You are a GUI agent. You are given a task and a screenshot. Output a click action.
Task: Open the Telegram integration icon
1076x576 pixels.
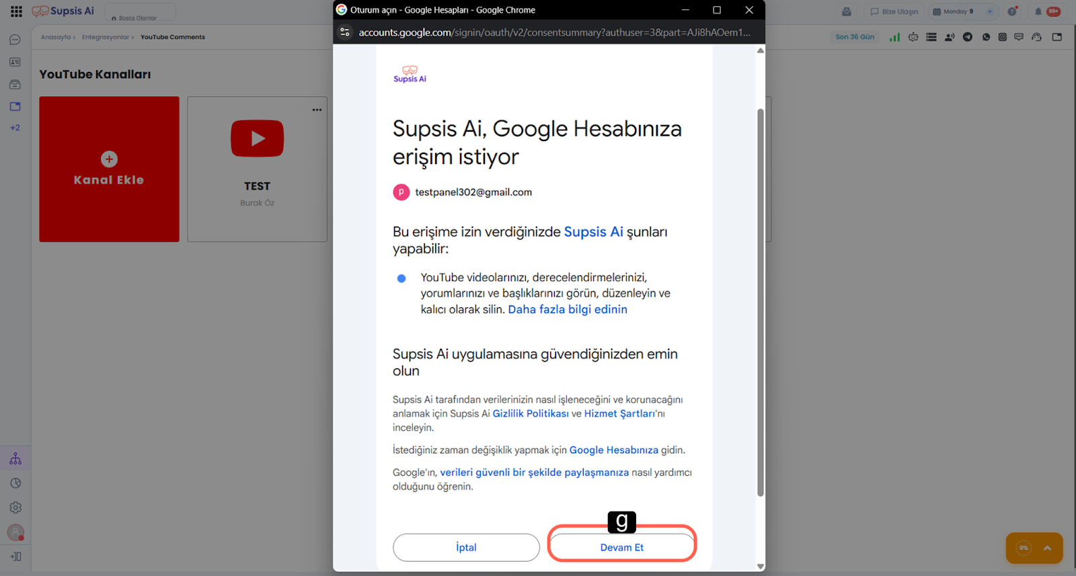click(967, 37)
